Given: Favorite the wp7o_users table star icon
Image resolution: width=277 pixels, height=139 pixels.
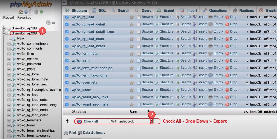Looking at the screenshot, I should (132, 90).
